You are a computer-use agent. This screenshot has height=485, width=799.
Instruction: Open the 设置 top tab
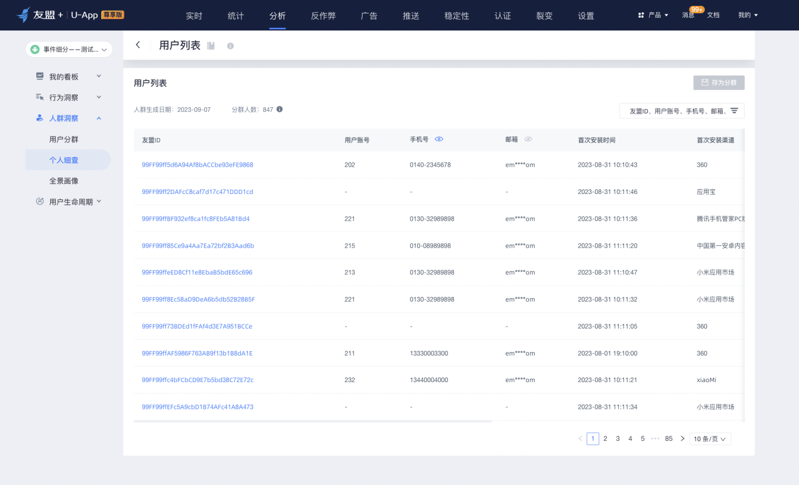click(586, 16)
